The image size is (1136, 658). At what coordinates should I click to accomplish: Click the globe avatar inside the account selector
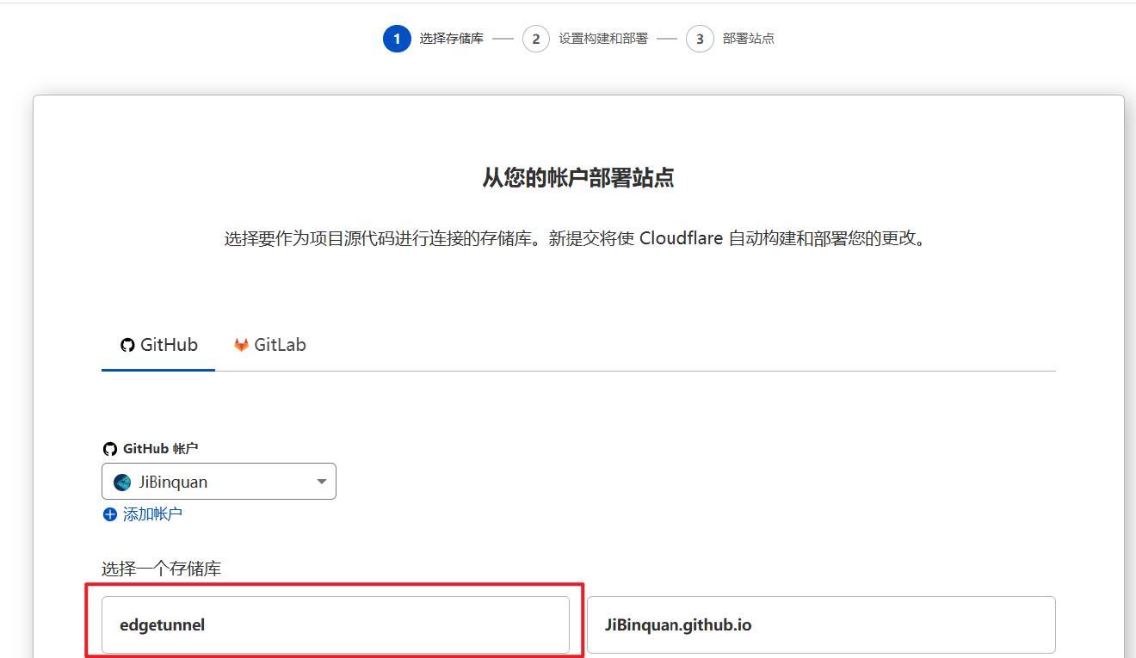(x=122, y=481)
